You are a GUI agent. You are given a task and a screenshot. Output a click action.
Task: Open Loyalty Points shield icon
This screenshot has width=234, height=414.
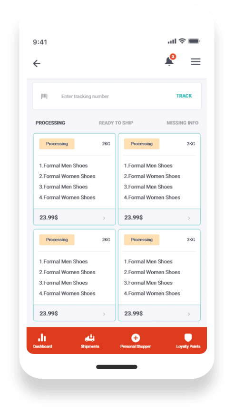click(x=188, y=337)
